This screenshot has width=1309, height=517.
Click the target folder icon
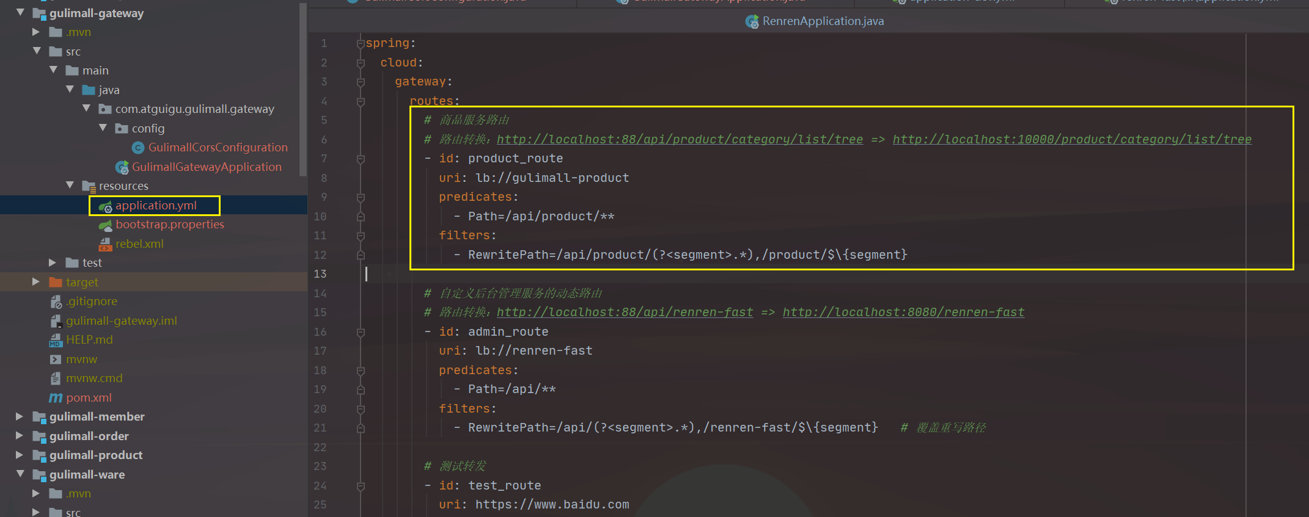coord(56,282)
